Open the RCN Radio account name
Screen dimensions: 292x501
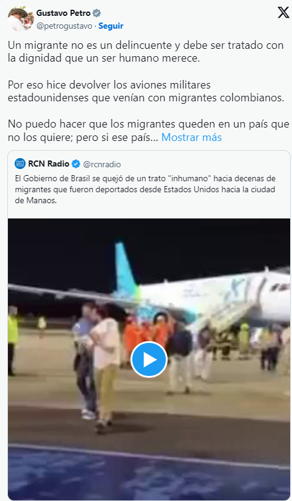pyautogui.click(x=49, y=164)
